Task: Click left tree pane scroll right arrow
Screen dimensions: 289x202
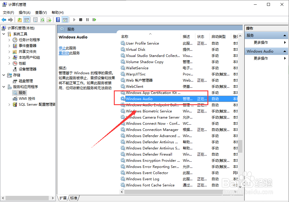Action: point(53,198)
